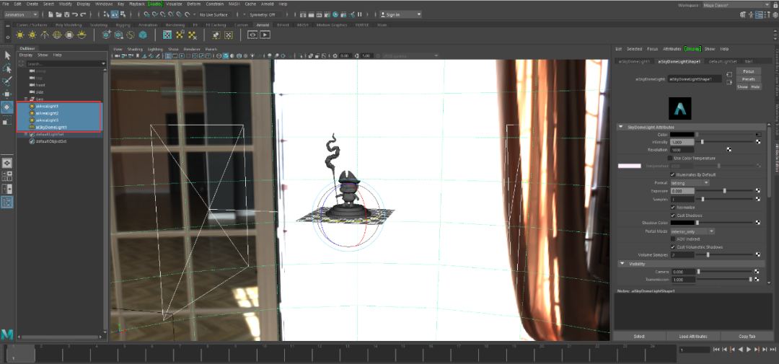Screen dimensions: 779x364
Task: Select the Rotate tool in the toolbox
Action: [x=7, y=107]
